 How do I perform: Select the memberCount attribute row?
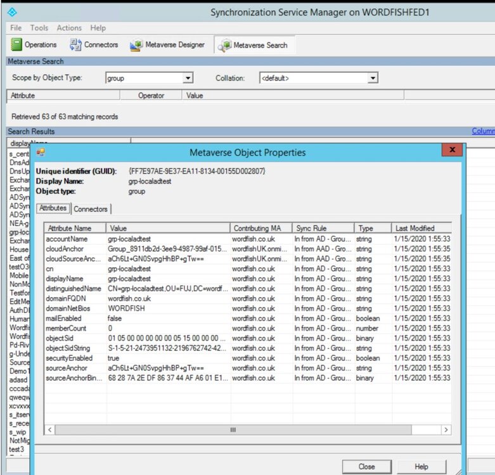(248, 328)
